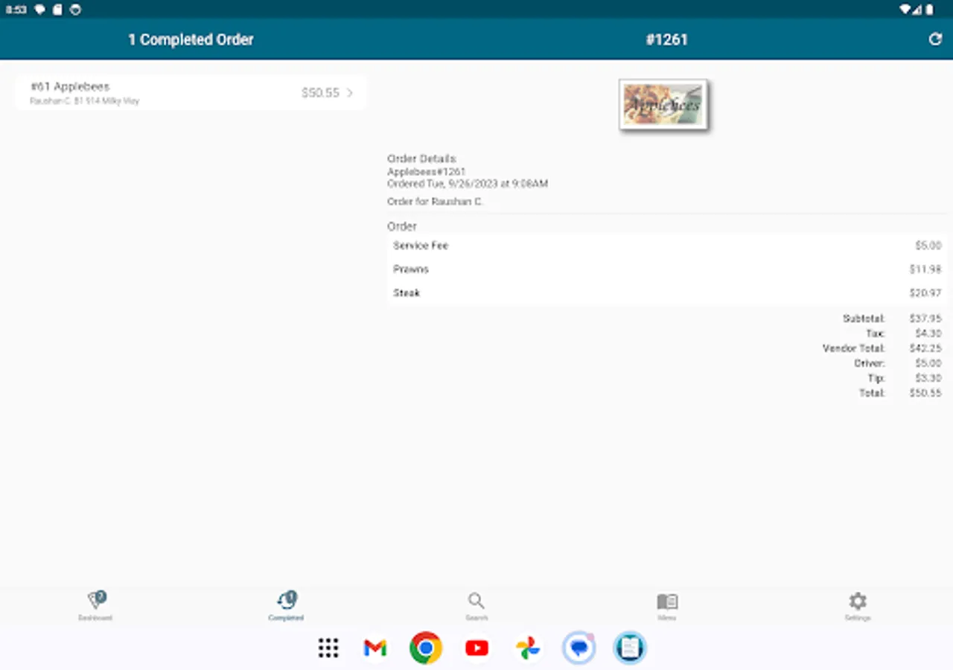Open the restaurant Menu section
Image resolution: width=953 pixels, height=670 pixels.
(667, 603)
